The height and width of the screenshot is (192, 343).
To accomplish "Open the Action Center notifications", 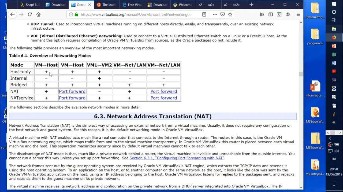I will point(334,184).
